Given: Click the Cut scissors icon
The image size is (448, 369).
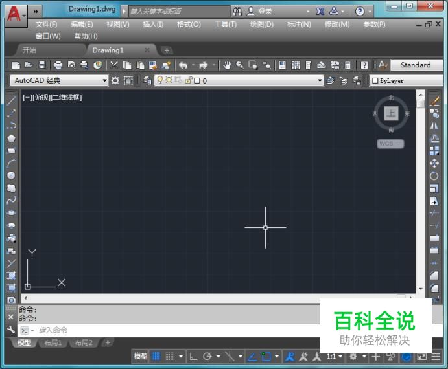Looking at the screenshot, I should [114, 65].
